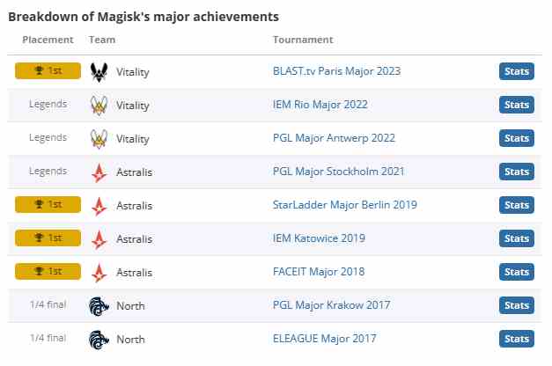Open BLAST.tv Paris Major 2023 link
The image size is (552, 366).
point(336,71)
